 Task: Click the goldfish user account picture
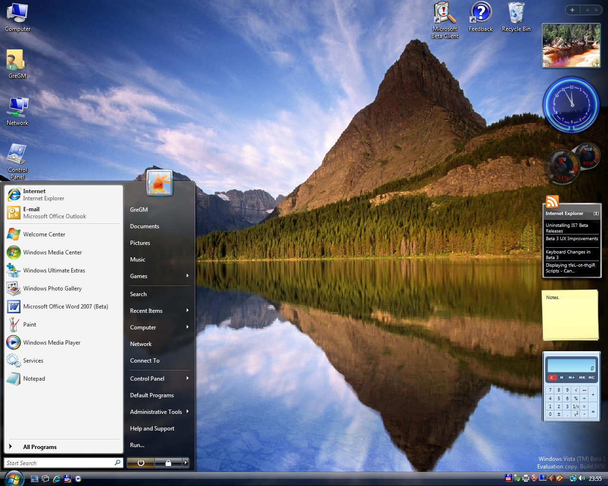tap(160, 182)
